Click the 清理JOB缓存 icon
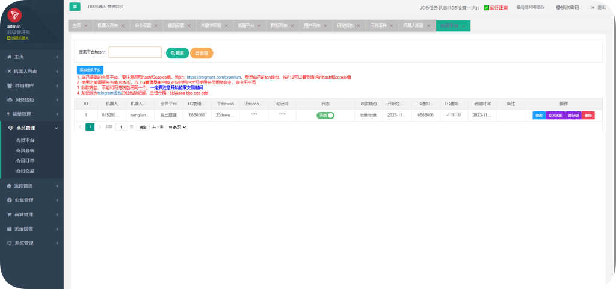This screenshot has width=616, height=289. click(x=518, y=7)
